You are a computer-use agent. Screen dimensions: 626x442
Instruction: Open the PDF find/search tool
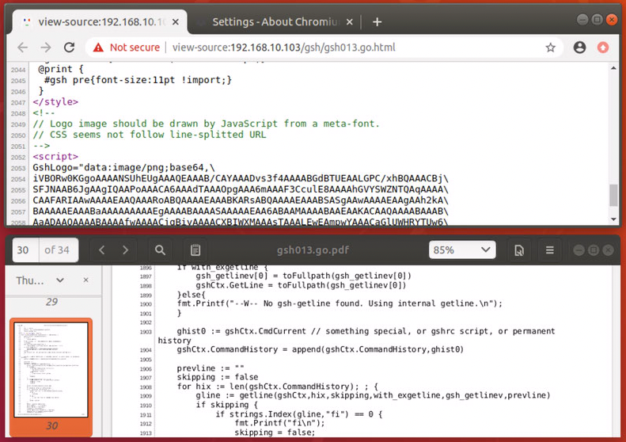click(160, 250)
